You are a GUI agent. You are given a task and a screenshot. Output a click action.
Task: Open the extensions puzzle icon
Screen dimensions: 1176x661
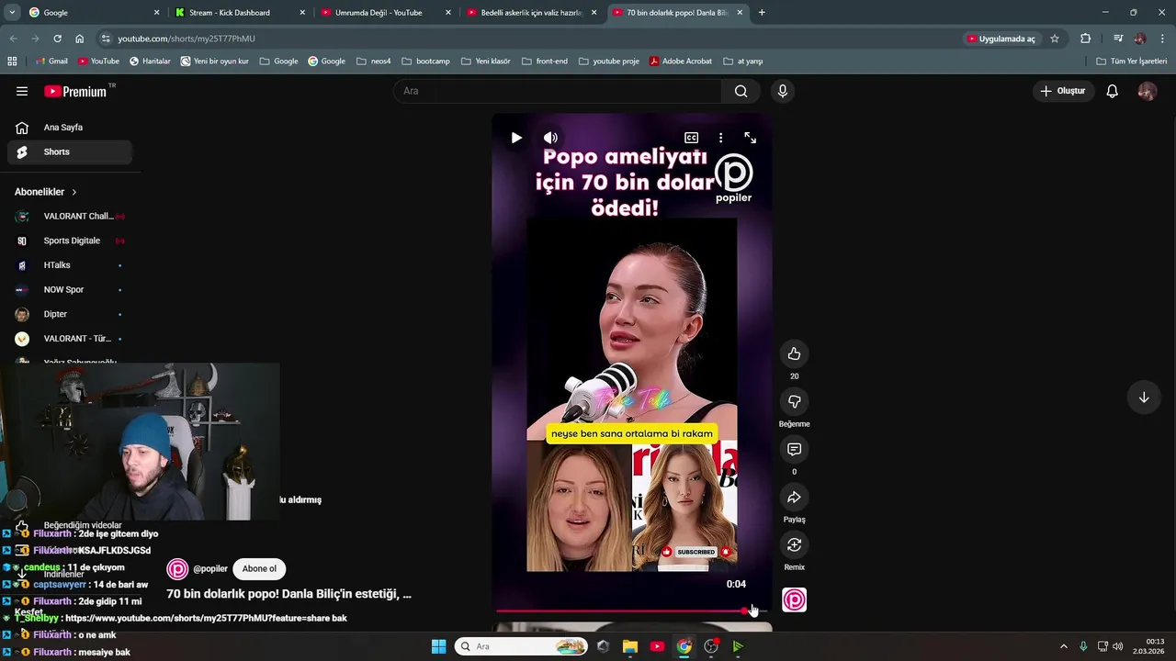(x=1085, y=39)
